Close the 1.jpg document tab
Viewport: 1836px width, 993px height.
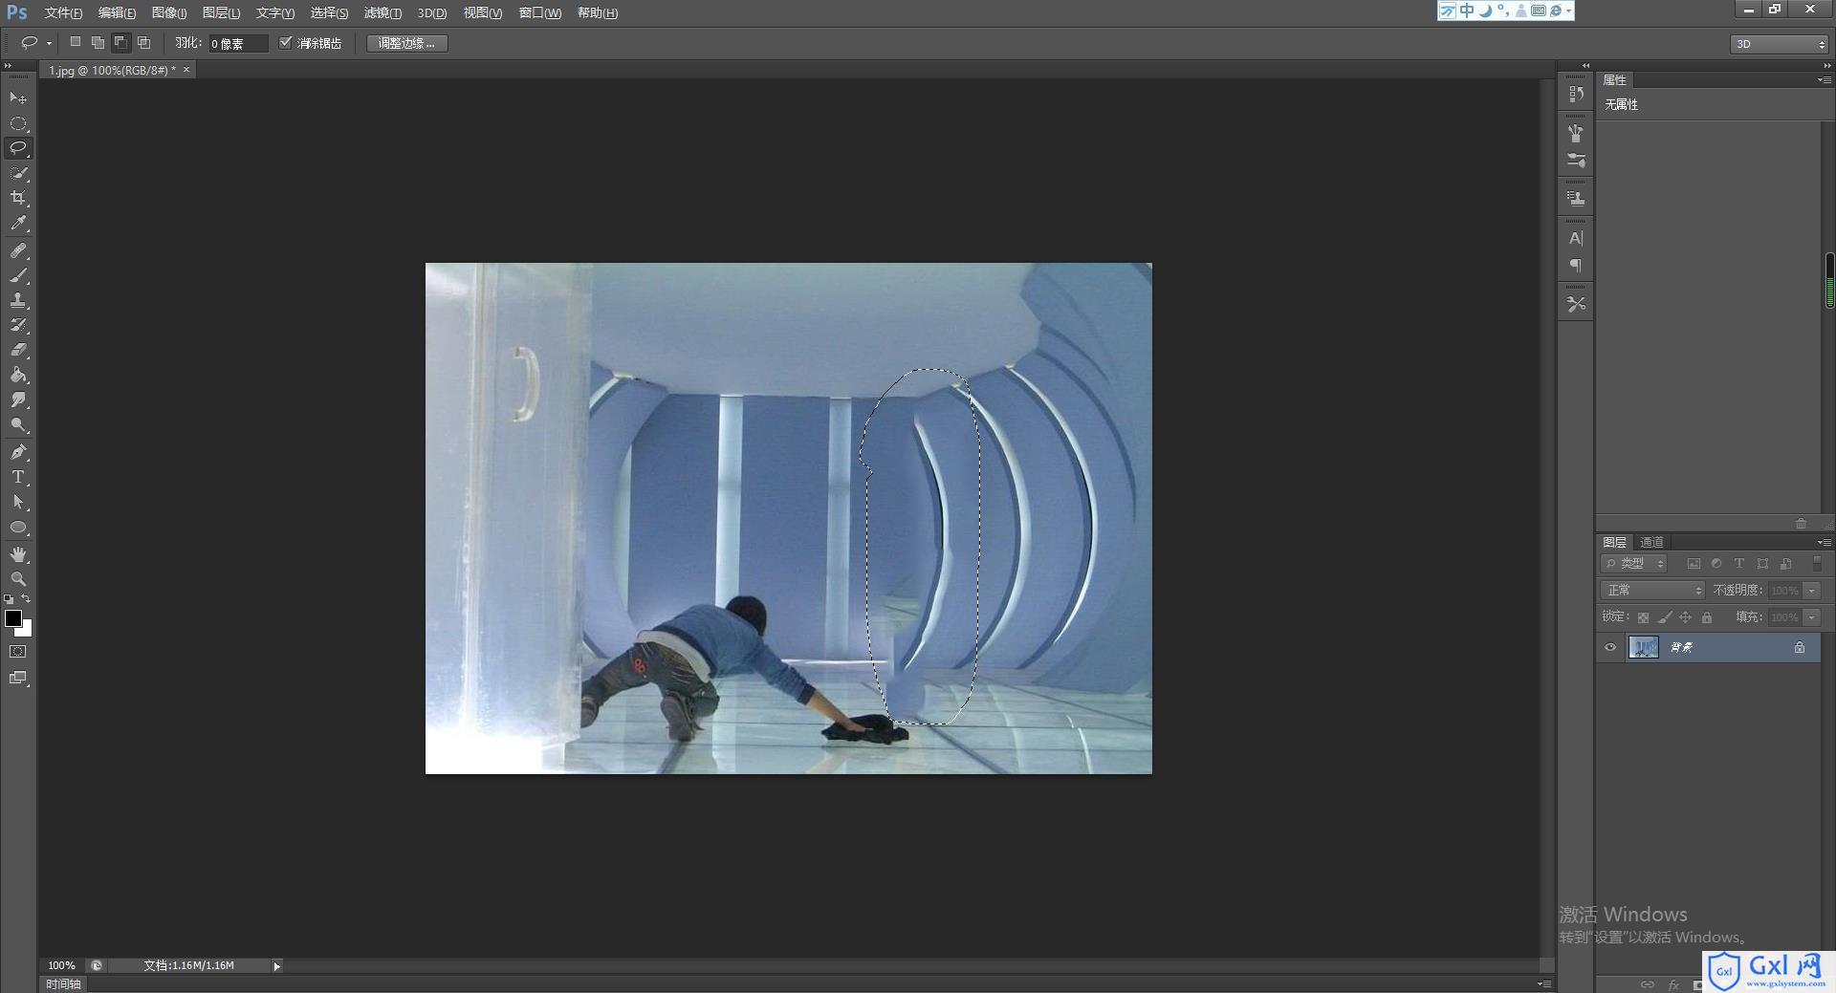[186, 70]
